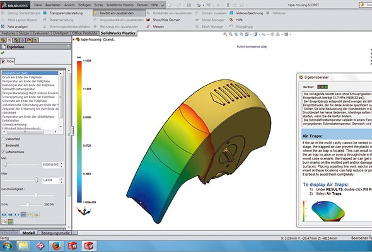Click the results list scroll-up arrow
Image resolution: width=372 pixels, height=252 pixels.
click(x=61, y=74)
